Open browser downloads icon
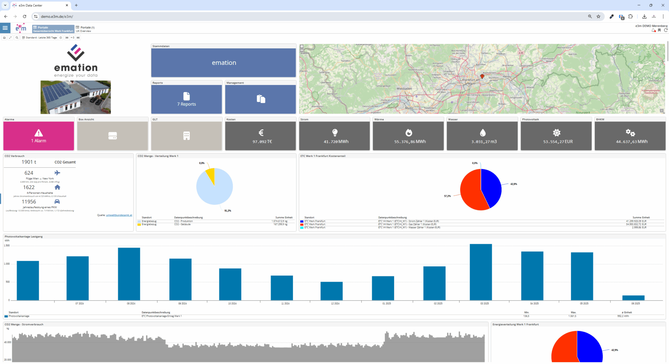 click(644, 16)
